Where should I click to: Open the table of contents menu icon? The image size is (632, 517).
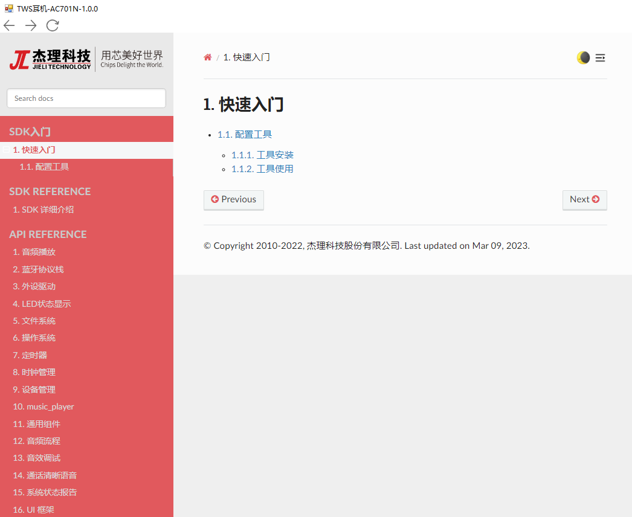point(600,57)
